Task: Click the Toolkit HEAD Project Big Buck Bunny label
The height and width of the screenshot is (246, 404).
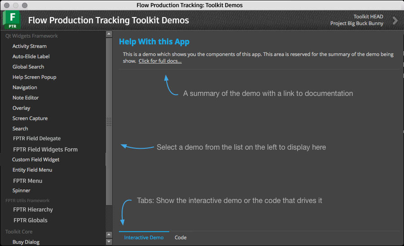Action: coord(356,20)
